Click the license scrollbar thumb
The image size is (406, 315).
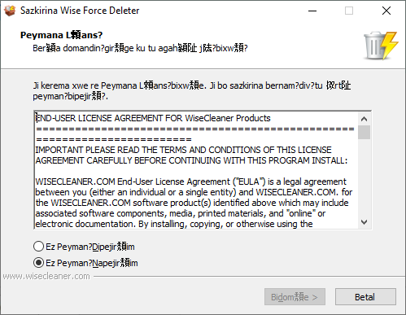(x=364, y=132)
